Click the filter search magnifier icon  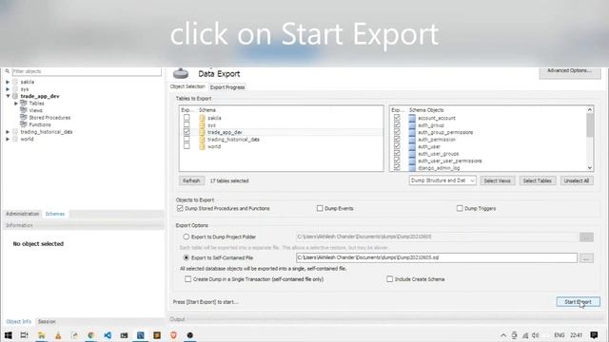(7, 71)
